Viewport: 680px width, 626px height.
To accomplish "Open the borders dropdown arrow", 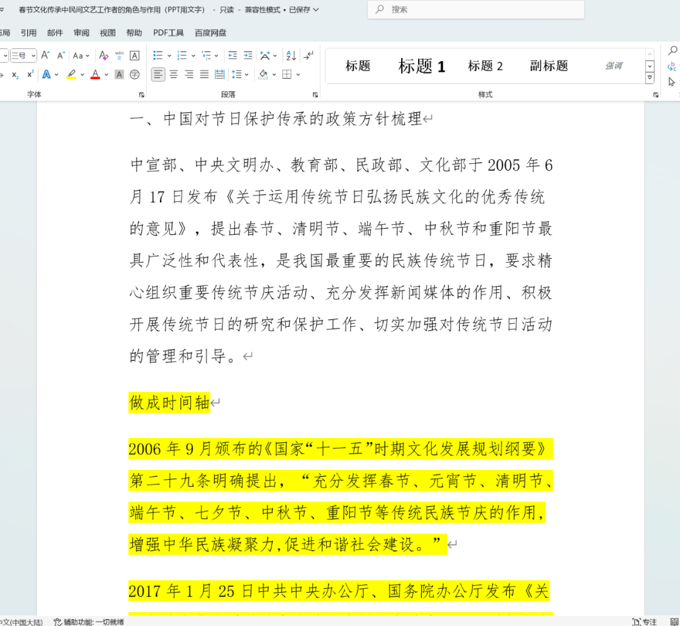I will (298, 74).
